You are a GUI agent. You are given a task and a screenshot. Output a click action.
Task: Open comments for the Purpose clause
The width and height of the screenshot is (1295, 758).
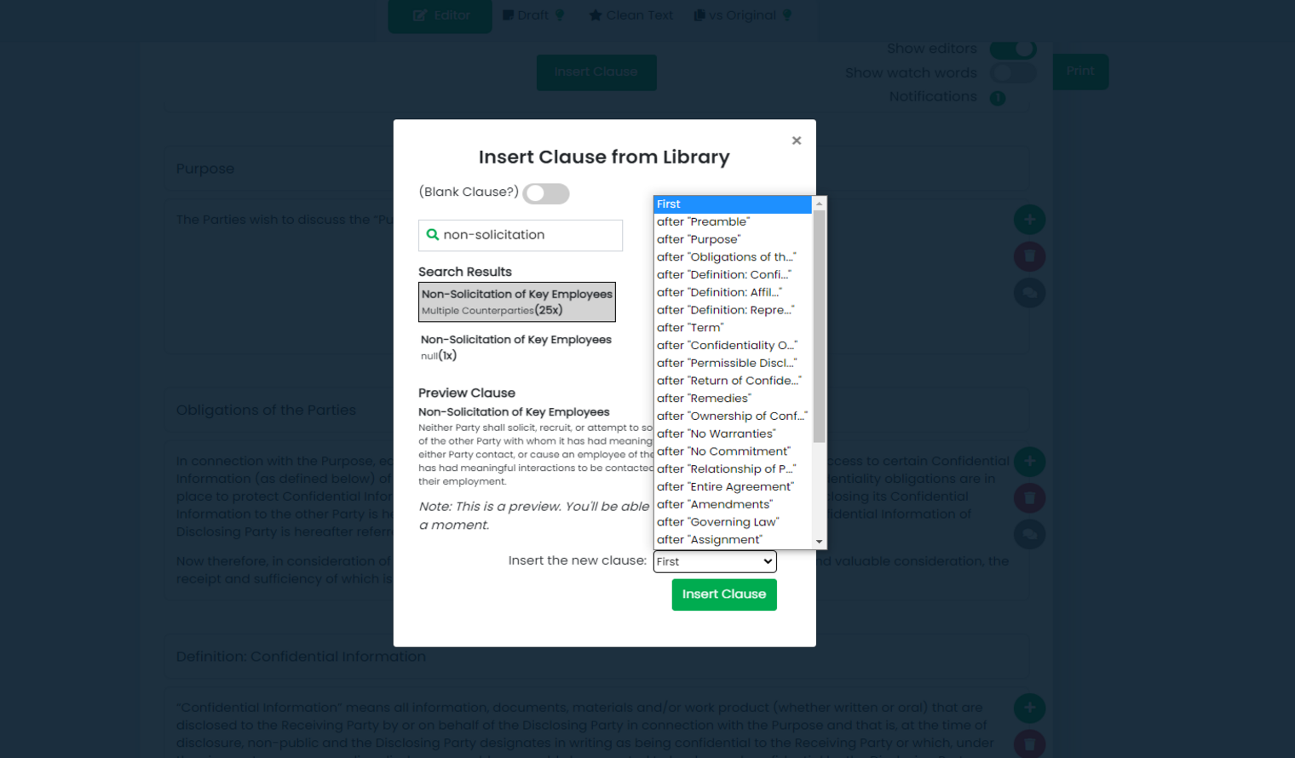tap(1029, 293)
